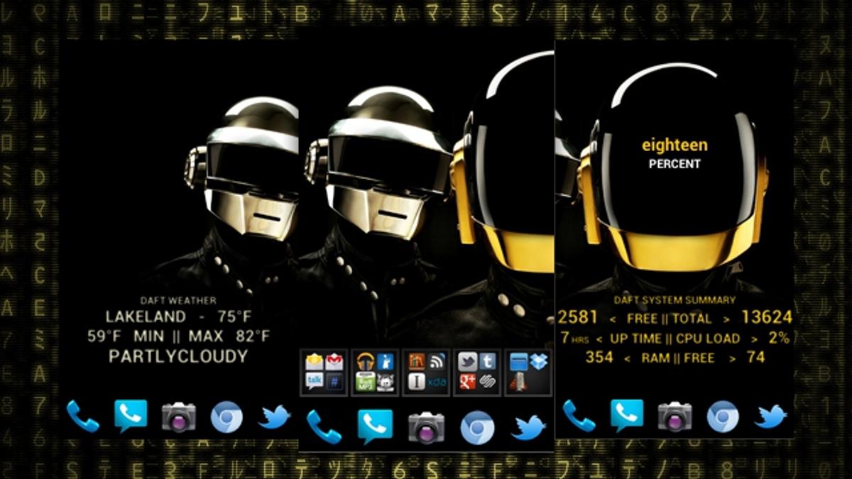Open Chromium browser on left screen
Viewport: 852px width, 479px height.
coord(226,417)
